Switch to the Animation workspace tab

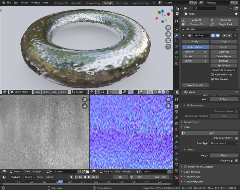coord(76,3)
